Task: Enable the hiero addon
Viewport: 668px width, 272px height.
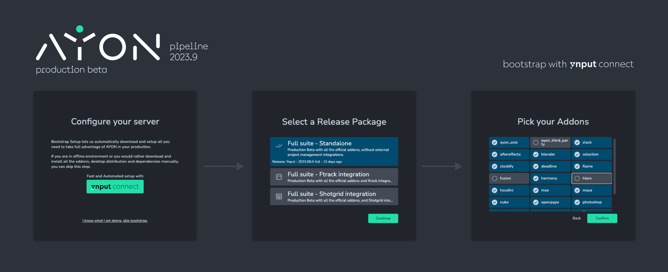Action: pos(591,178)
